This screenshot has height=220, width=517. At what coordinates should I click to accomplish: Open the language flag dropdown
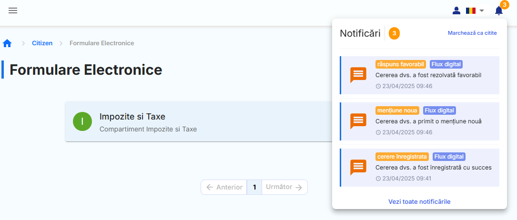[475, 10]
